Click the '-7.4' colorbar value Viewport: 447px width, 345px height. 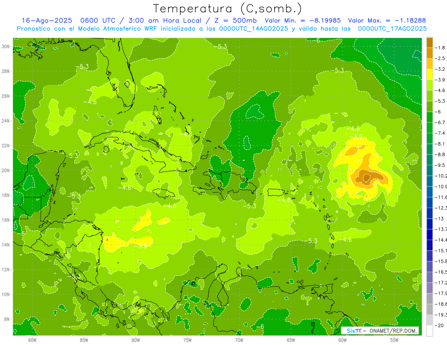[x=441, y=133]
